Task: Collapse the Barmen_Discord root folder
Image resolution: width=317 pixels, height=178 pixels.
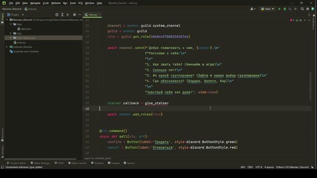Action: [7, 20]
